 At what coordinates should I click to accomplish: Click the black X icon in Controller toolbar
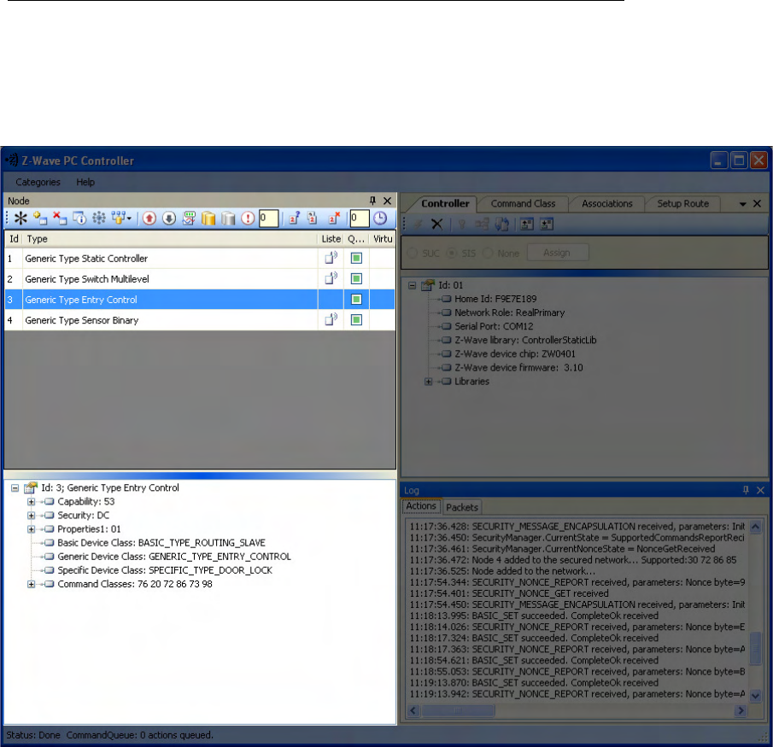(436, 225)
